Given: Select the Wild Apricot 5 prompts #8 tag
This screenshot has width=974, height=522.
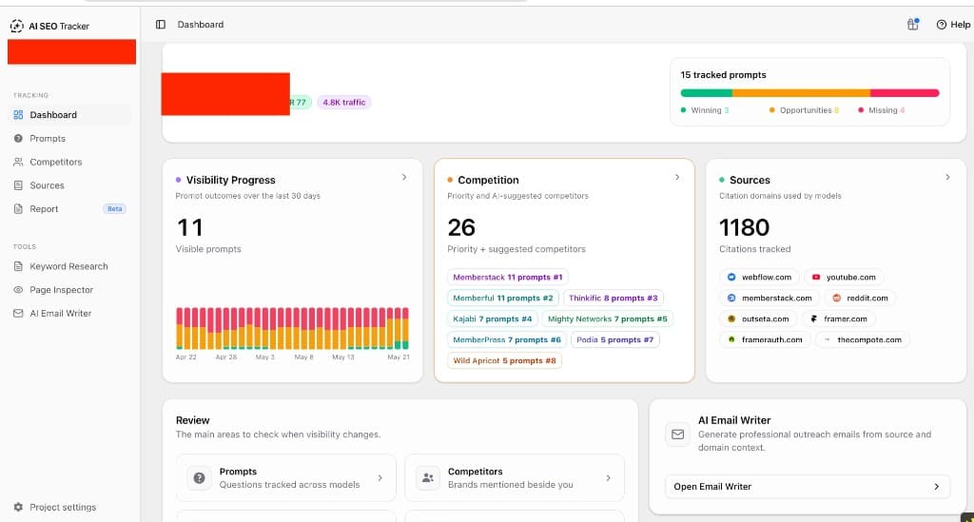Looking at the screenshot, I should point(504,360).
